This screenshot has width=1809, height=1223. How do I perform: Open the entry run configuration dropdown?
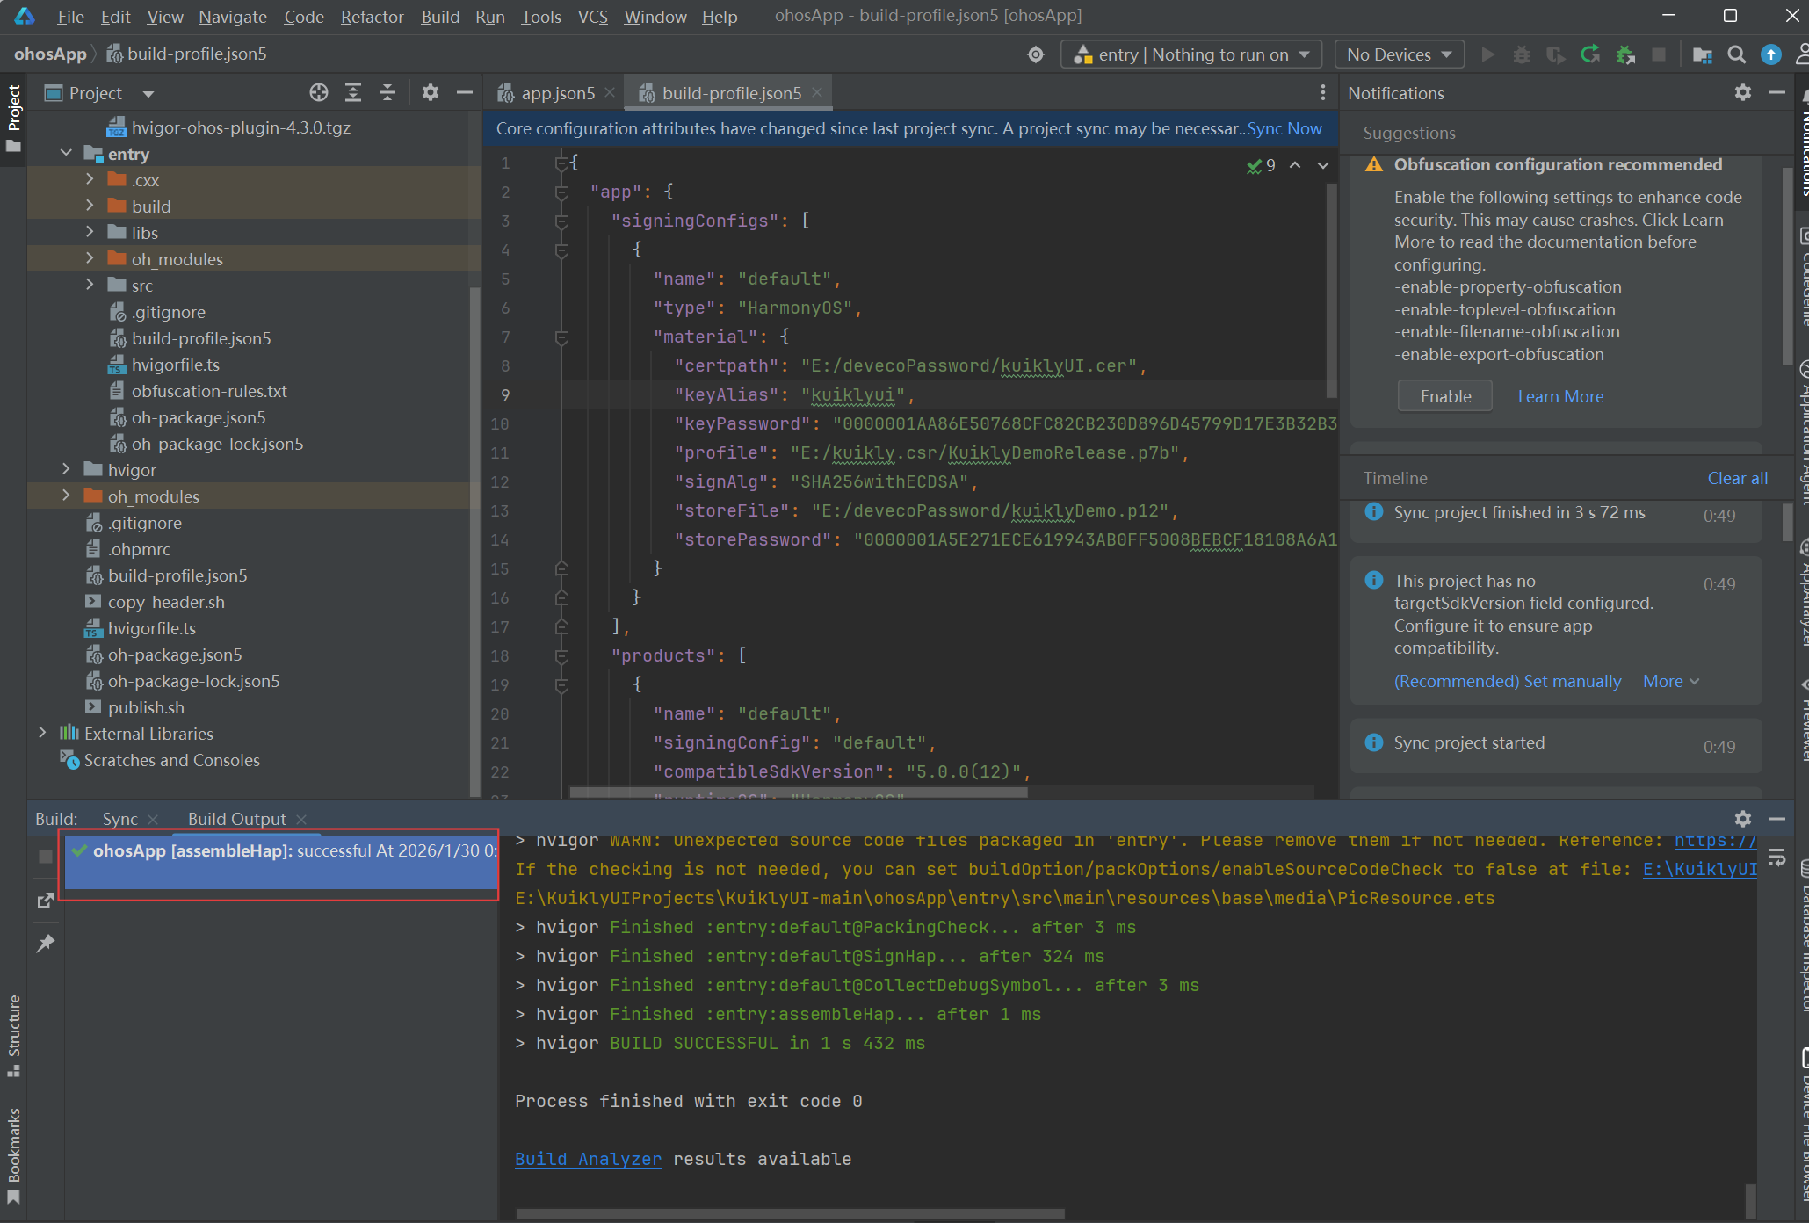(x=1191, y=54)
